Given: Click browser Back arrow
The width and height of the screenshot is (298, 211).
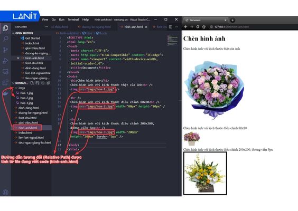Looking at the screenshot, I should [x=185, y=27].
